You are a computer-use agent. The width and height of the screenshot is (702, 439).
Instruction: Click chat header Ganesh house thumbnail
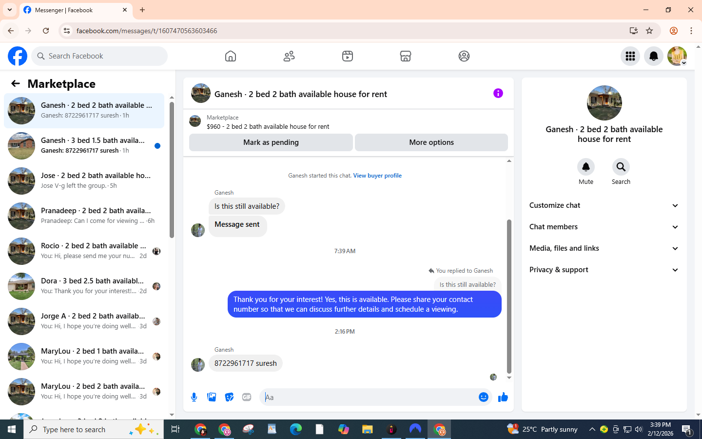[x=201, y=93]
